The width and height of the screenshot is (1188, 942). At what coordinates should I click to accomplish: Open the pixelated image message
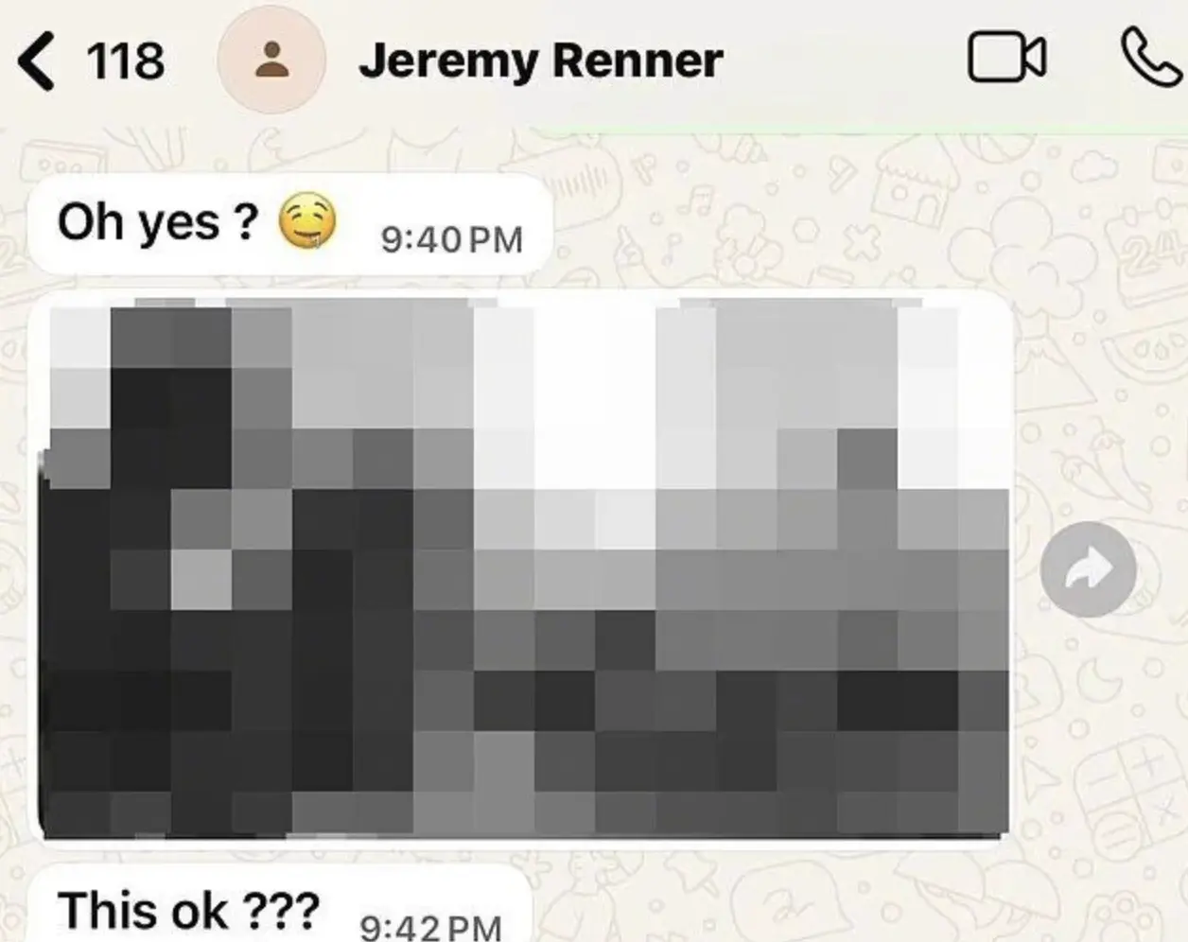pos(520,567)
